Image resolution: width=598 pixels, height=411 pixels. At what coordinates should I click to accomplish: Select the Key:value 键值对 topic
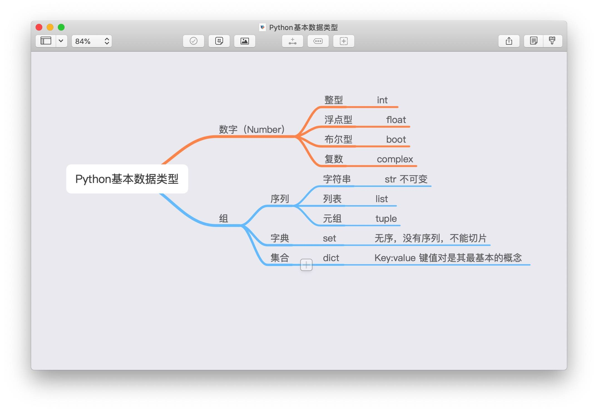(448, 258)
